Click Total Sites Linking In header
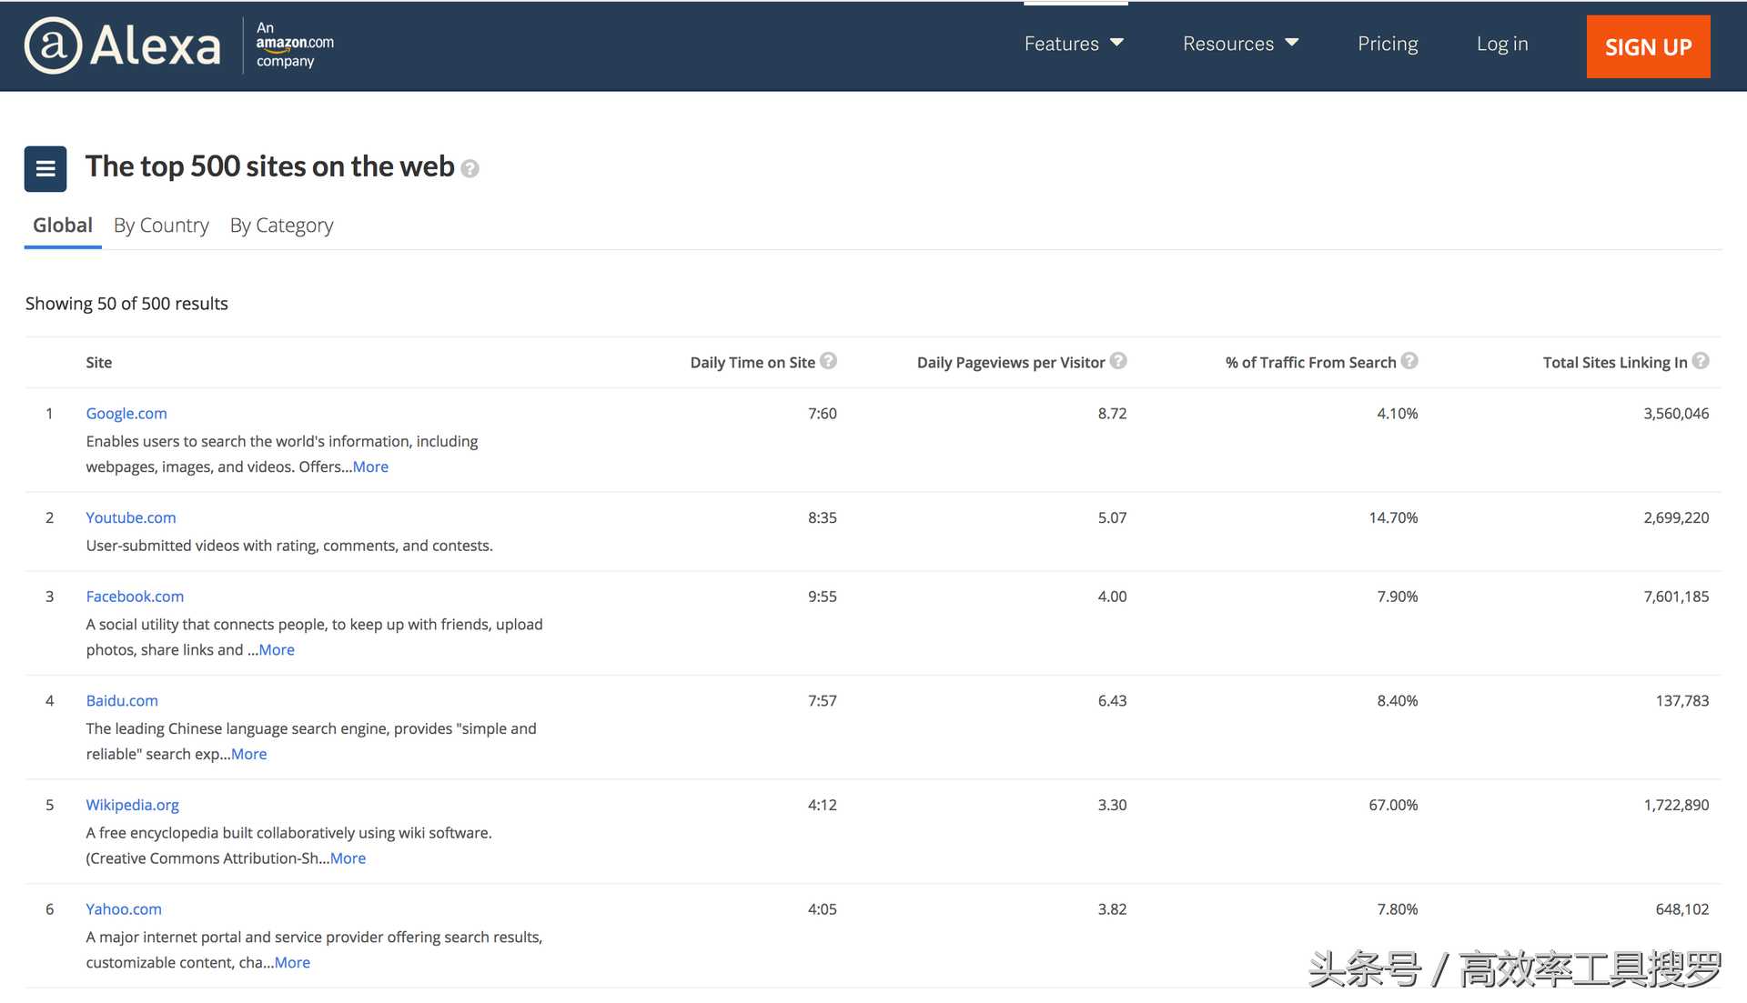The width and height of the screenshot is (1747, 1003). coord(1615,362)
